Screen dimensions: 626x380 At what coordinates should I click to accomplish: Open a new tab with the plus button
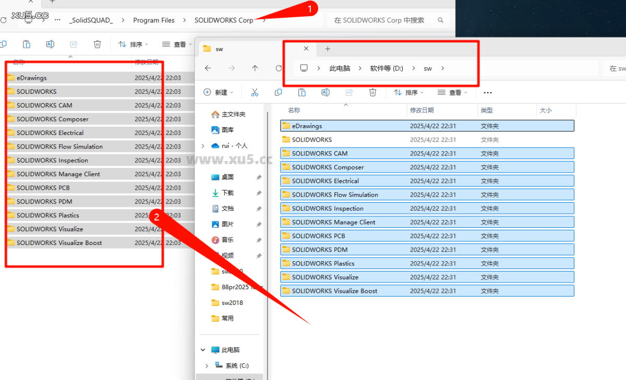click(328, 48)
